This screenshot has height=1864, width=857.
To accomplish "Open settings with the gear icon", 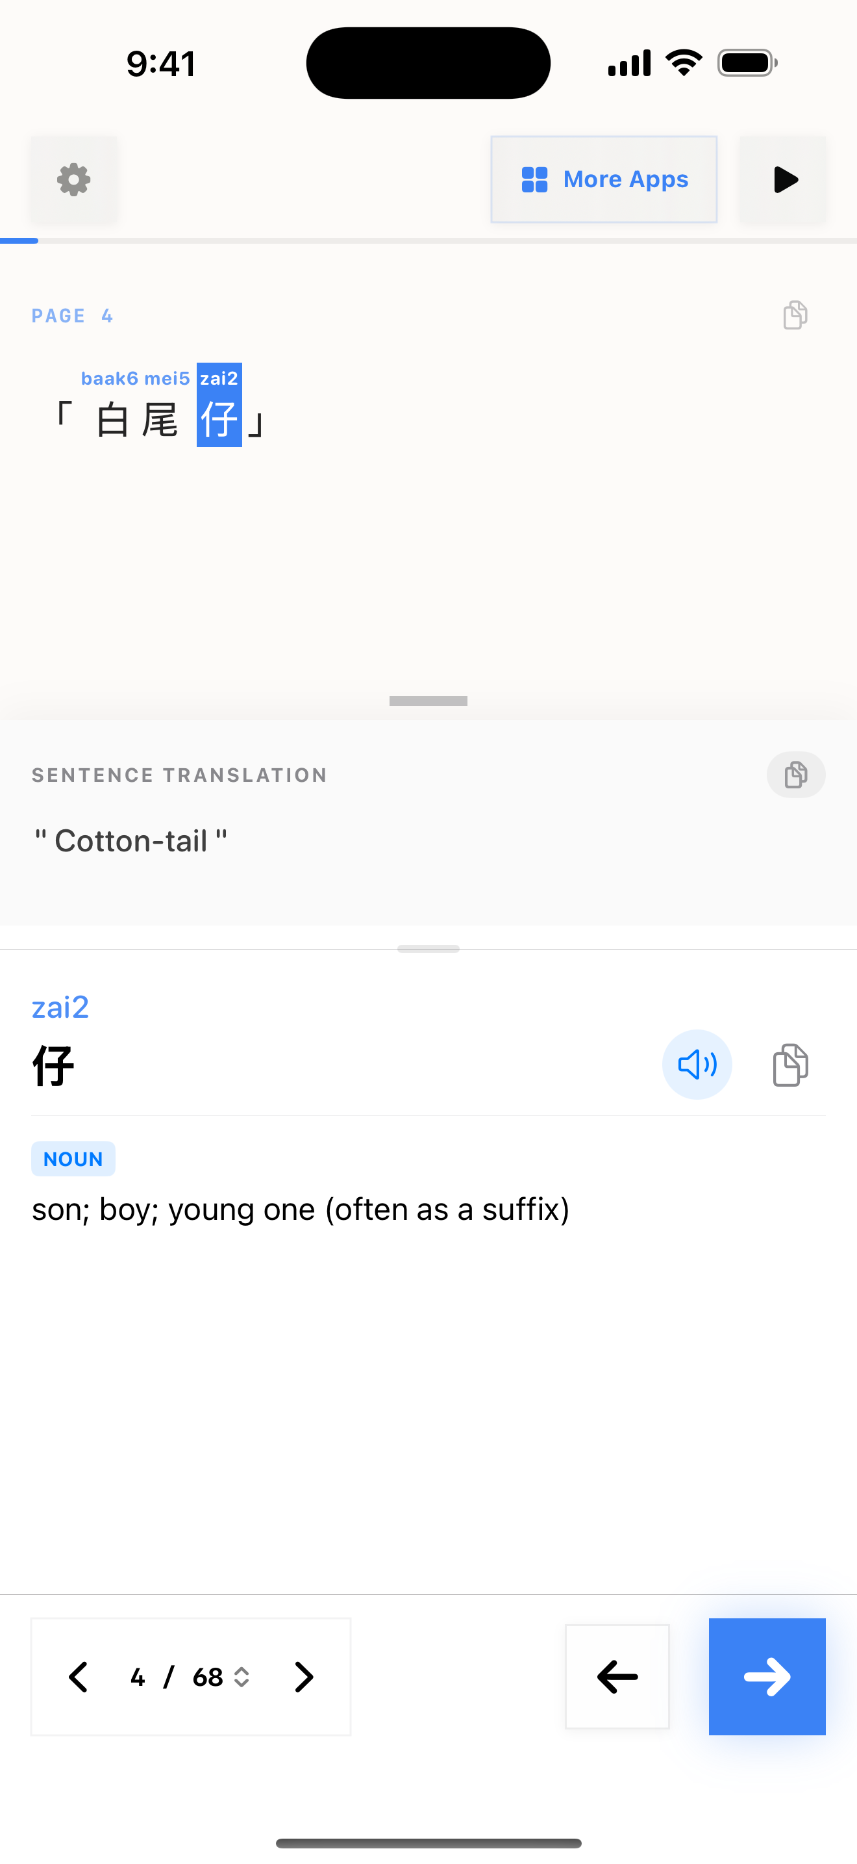I will 74,179.
